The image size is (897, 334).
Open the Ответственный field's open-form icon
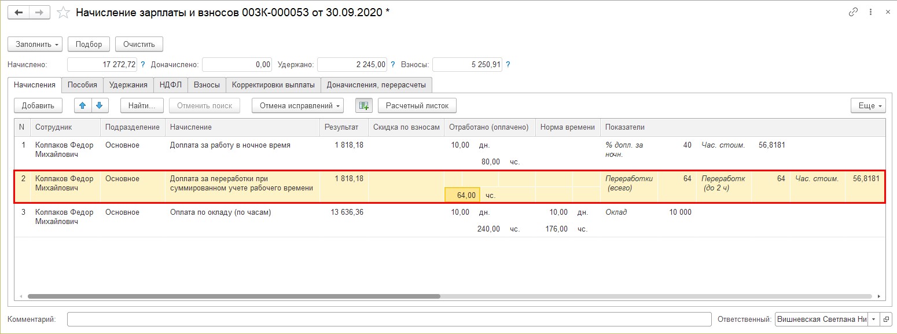click(x=886, y=319)
